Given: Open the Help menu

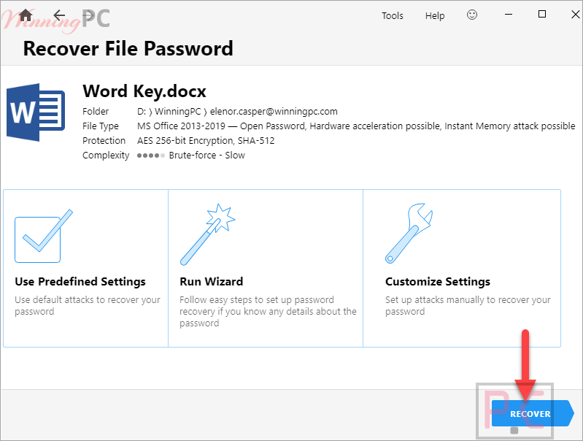Looking at the screenshot, I should 435,15.
